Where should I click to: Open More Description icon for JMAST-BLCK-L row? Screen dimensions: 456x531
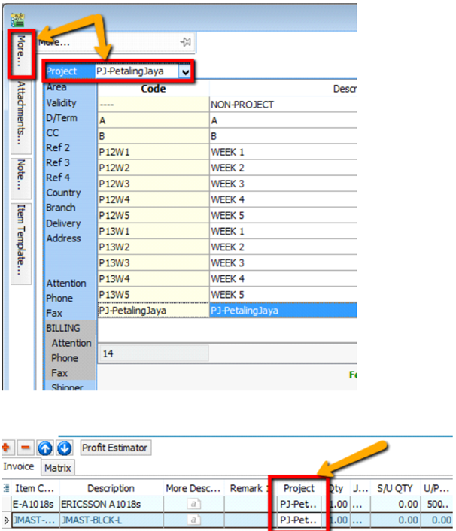pos(194,519)
